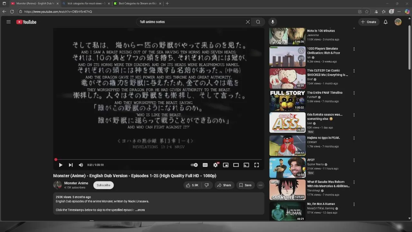This screenshot has width=412, height=232.
Task: Enter full screen mode
Action: click(257, 165)
